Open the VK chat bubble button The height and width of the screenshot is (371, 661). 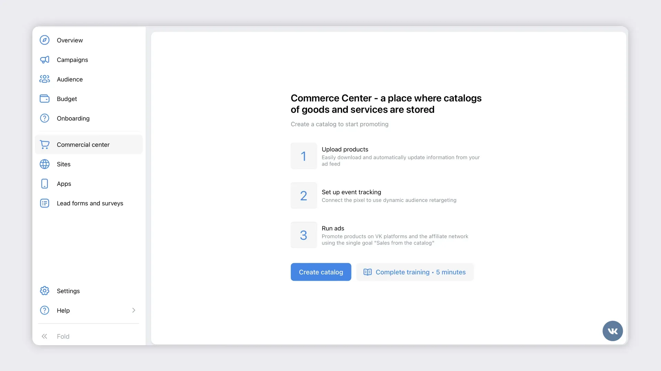[x=612, y=331]
